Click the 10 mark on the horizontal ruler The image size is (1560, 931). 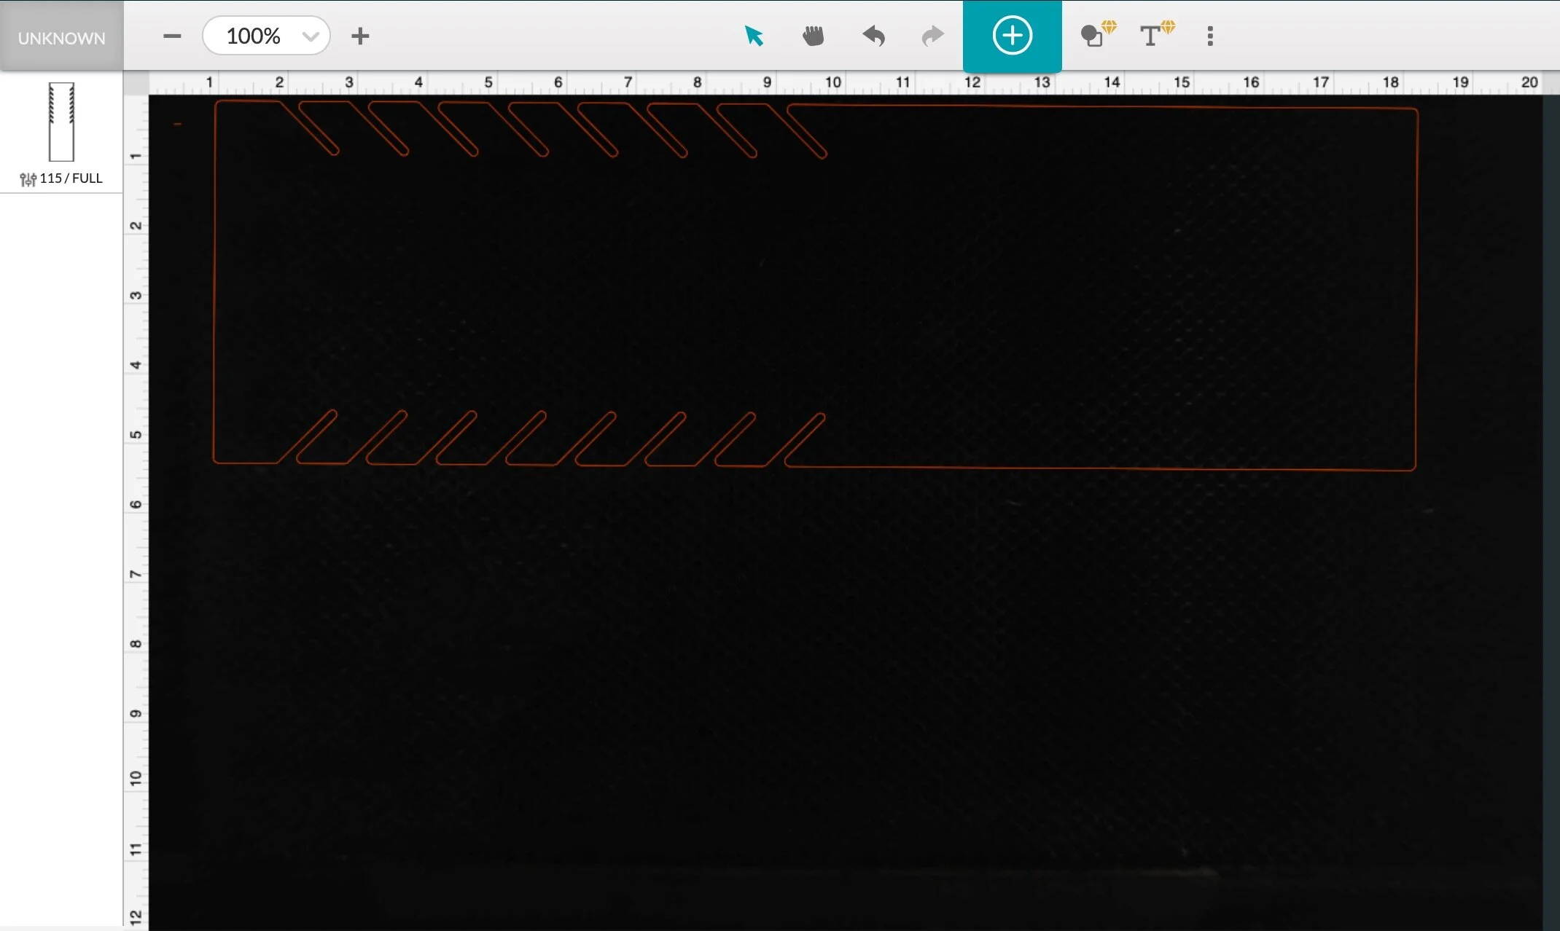(833, 82)
